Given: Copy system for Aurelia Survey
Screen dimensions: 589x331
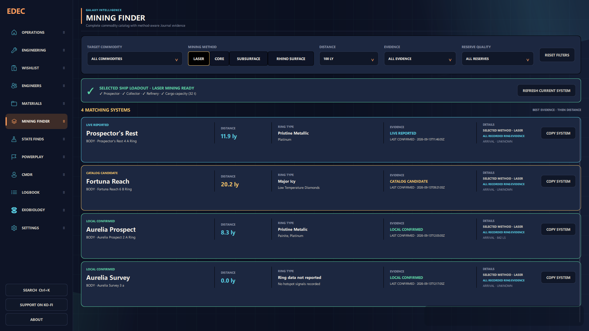Looking at the screenshot, I should coord(558,278).
